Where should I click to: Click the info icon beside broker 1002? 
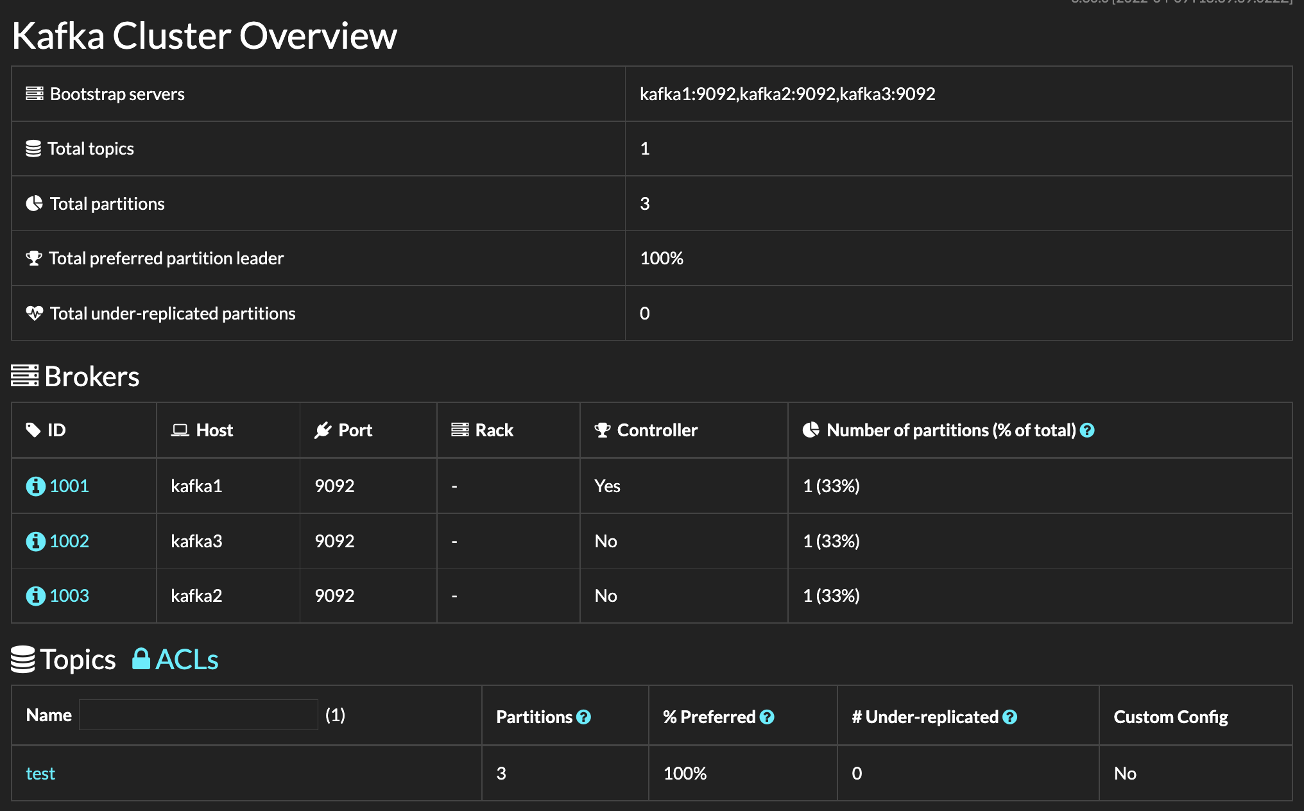[x=35, y=542]
